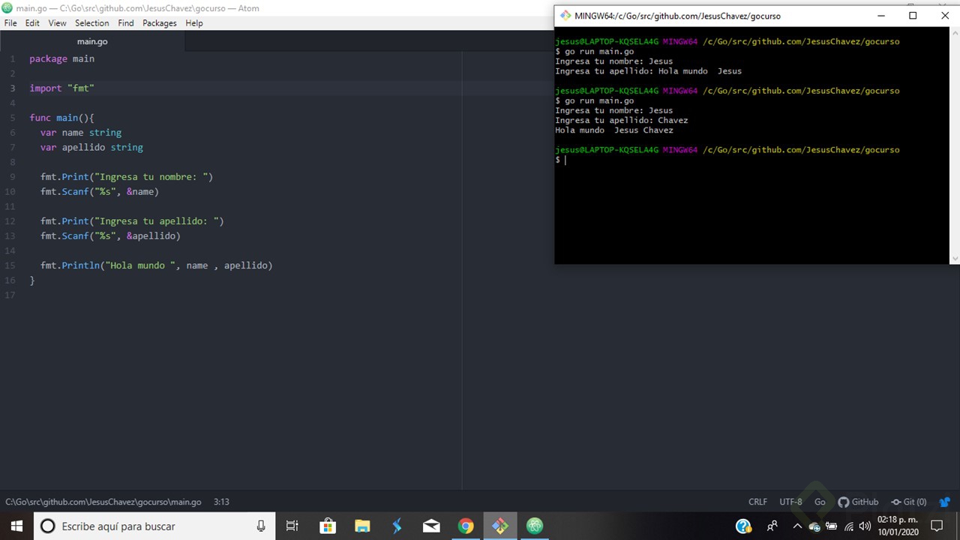The width and height of the screenshot is (960, 540).
Task: Open Task View from the taskbar
Action: [x=292, y=526]
